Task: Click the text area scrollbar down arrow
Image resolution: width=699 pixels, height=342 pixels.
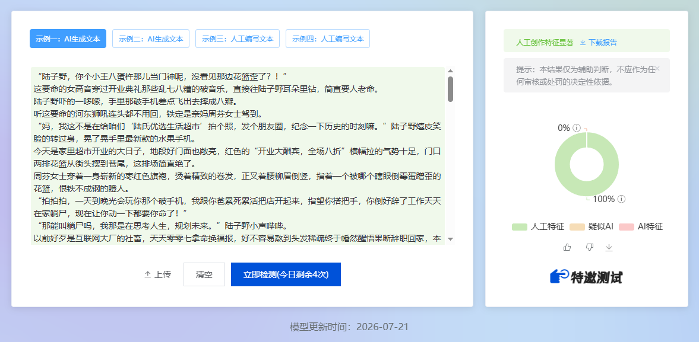Action: (x=450, y=239)
